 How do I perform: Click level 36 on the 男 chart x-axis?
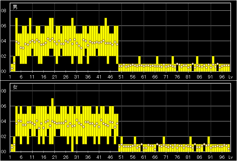point(88,77)
